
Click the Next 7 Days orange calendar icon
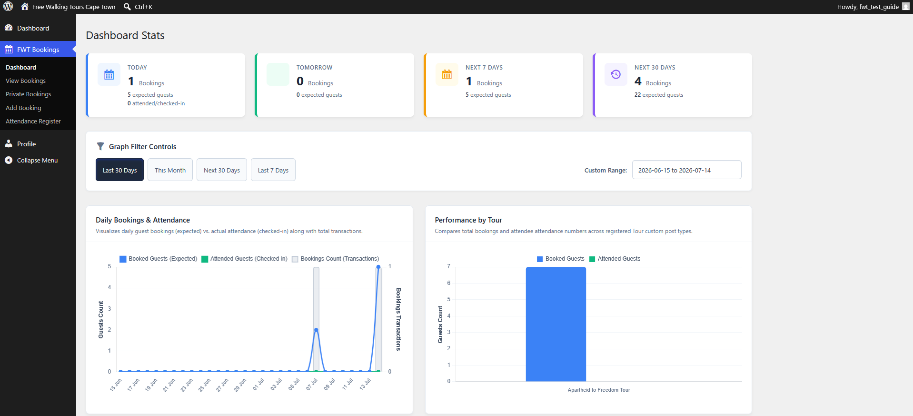[447, 74]
